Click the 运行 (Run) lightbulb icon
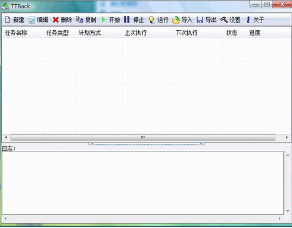The image size is (292, 228). point(151,20)
